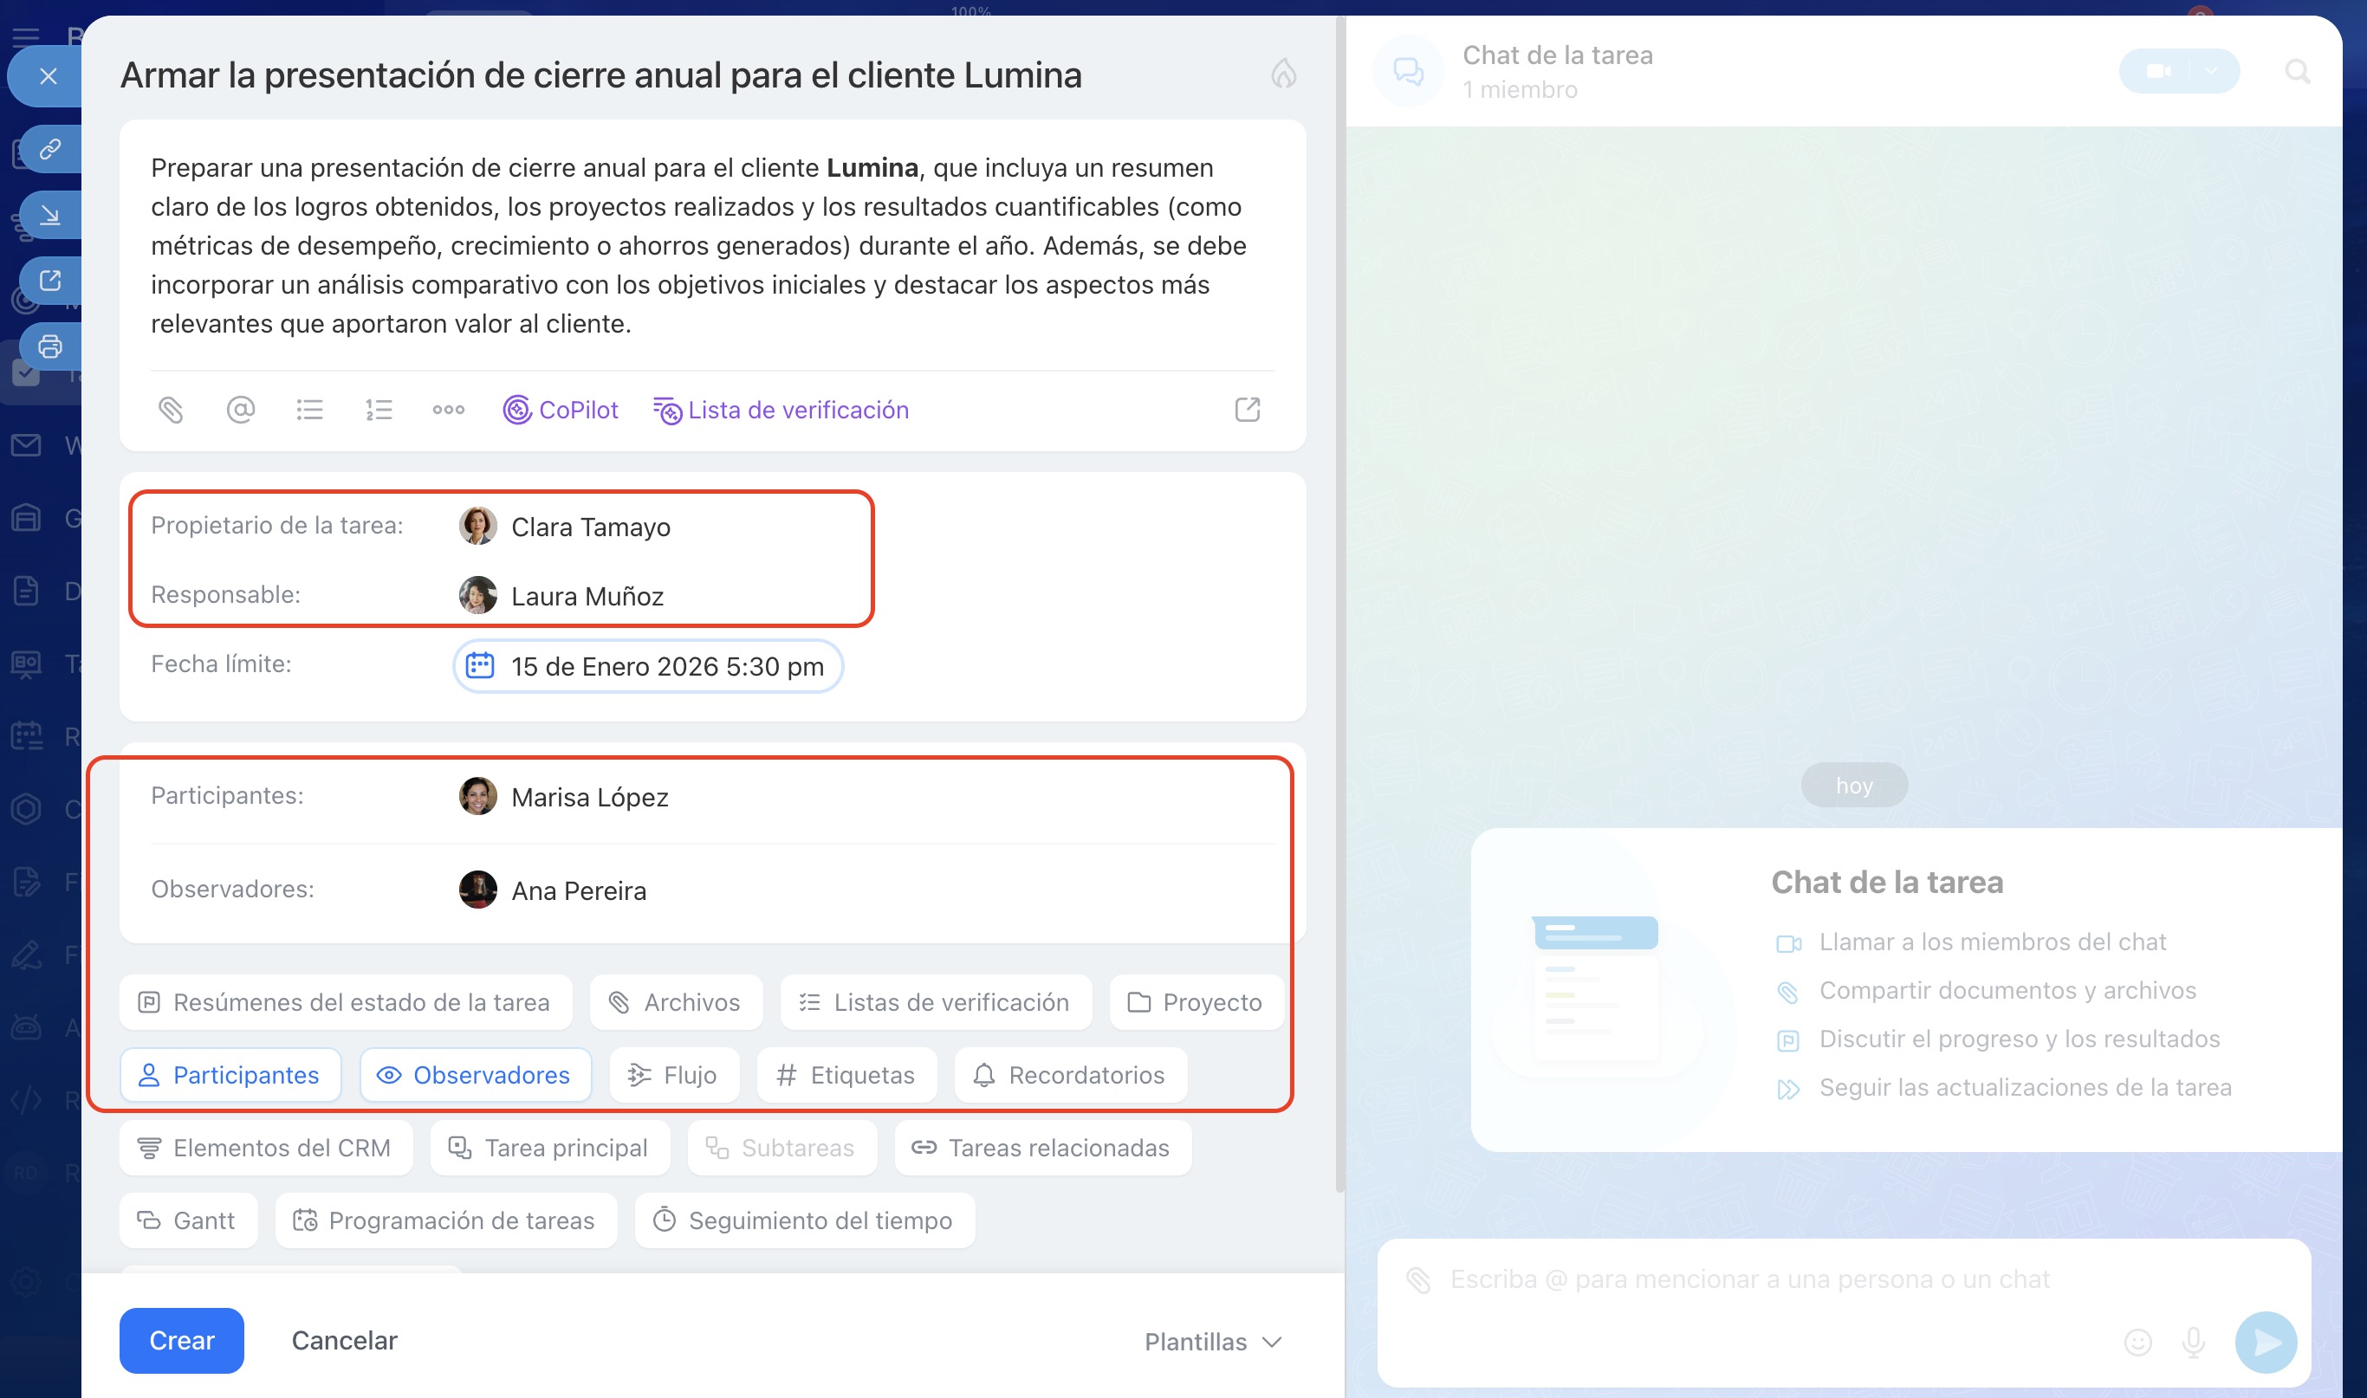Image resolution: width=2367 pixels, height=1398 pixels.
Task: Click the CoPilot link
Action: tap(561, 410)
